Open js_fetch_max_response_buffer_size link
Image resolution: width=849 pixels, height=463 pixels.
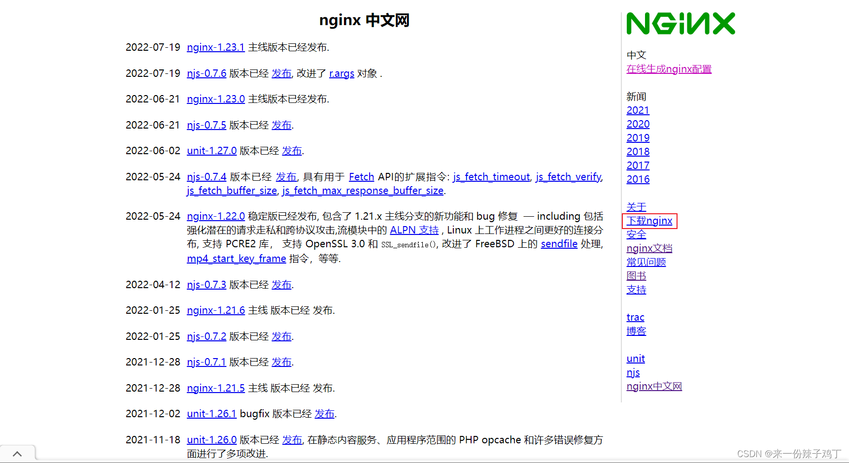coord(363,191)
